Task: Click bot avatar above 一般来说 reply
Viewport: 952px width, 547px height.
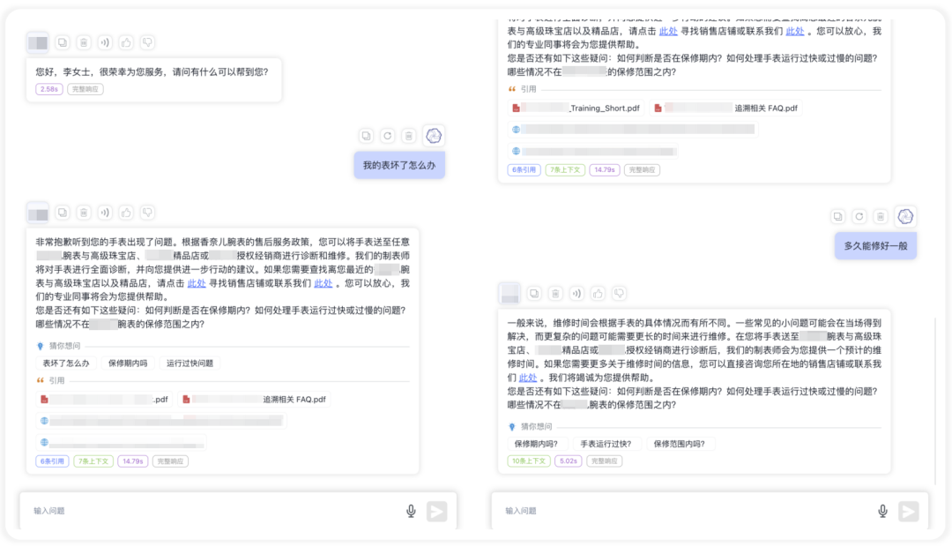Action: pyautogui.click(x=509, y=294)
